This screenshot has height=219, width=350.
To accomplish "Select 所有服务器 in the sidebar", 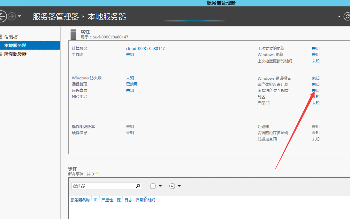I will tap(15, 54).
